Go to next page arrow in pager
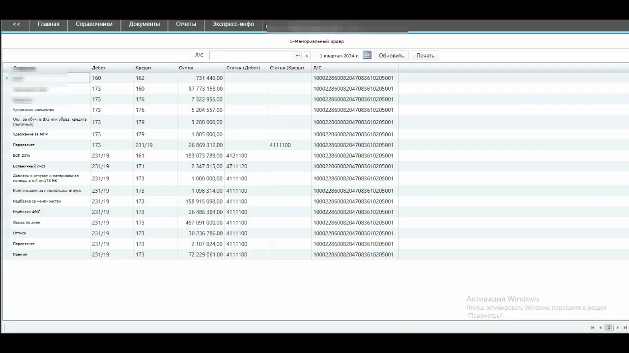 pyautogui.click(x=618, y=328)
